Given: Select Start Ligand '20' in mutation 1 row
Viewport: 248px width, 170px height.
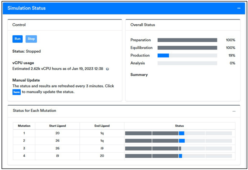Looking at the screenshot, I should (x=57, y=133).
